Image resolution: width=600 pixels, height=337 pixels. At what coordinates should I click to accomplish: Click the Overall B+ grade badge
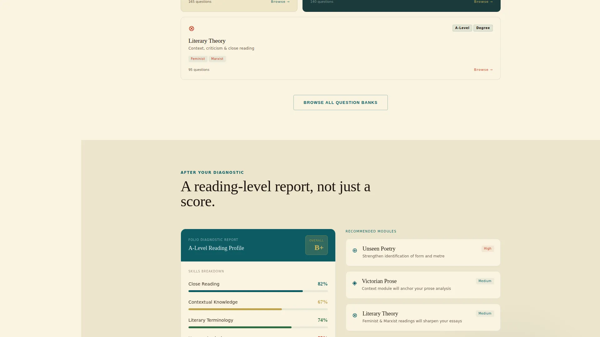[316, 245]
